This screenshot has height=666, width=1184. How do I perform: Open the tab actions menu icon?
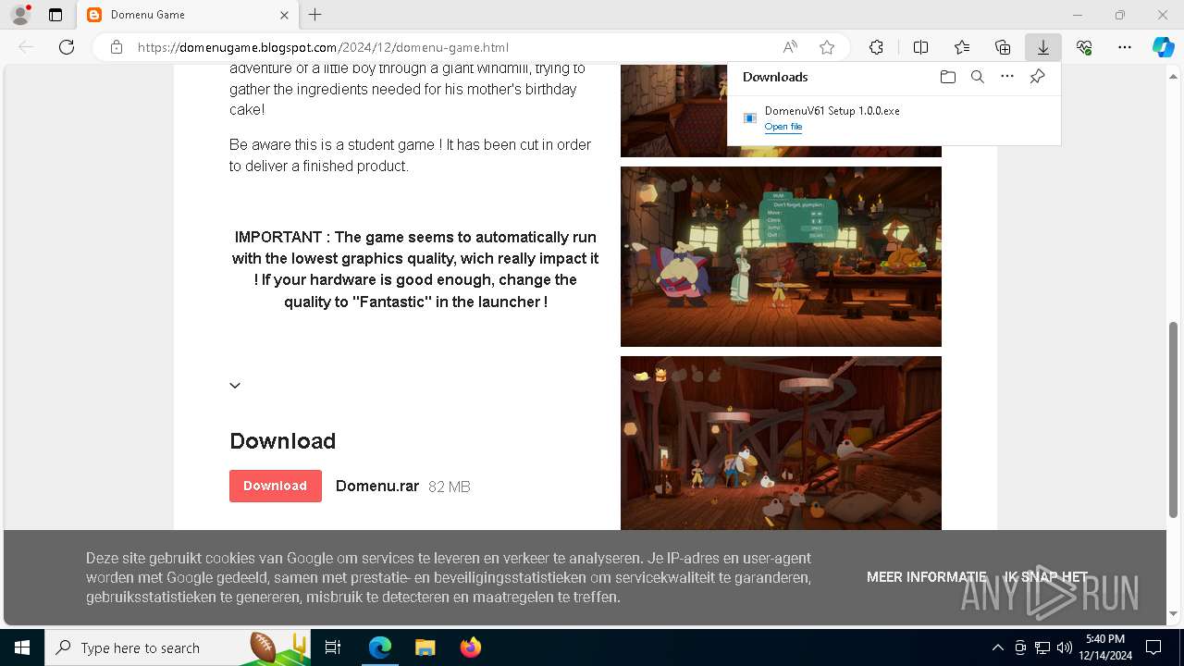click(55, 15)
